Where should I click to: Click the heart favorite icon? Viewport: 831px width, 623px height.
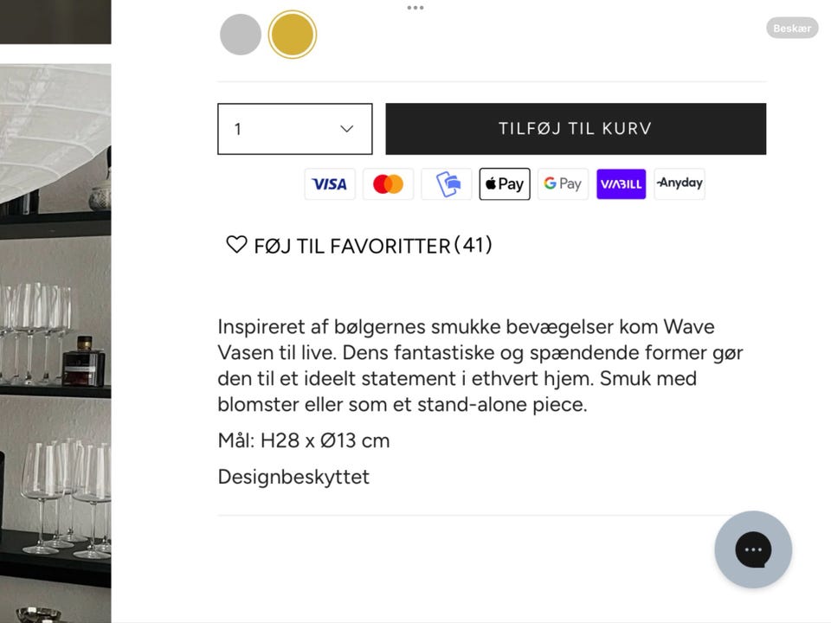coord(236,244)
